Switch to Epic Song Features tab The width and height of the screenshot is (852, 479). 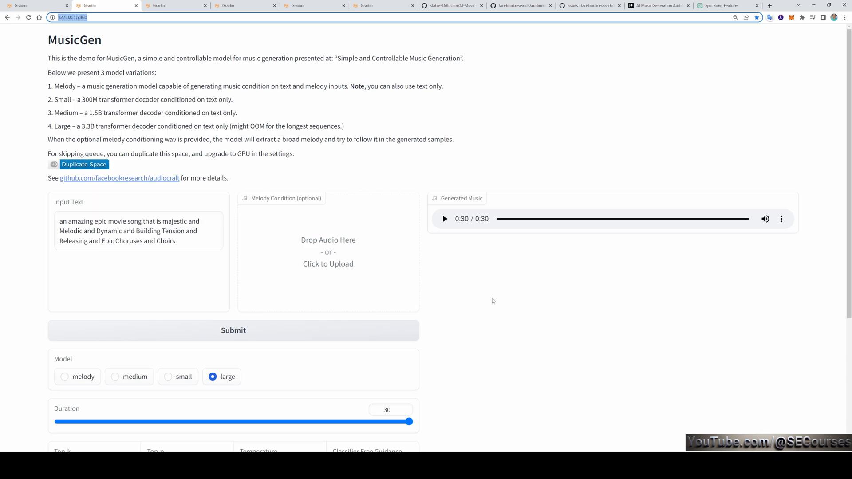722,6
